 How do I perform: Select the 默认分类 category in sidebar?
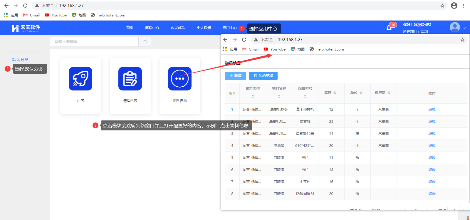(x=20, y=60)
